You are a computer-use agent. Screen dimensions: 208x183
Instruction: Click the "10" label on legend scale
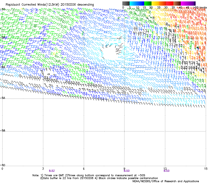pos(137,8)
